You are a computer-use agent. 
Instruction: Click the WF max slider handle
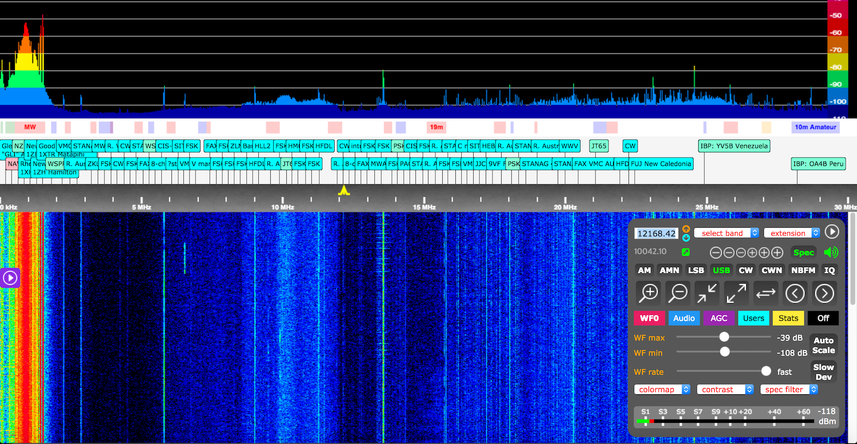[724, 337]
